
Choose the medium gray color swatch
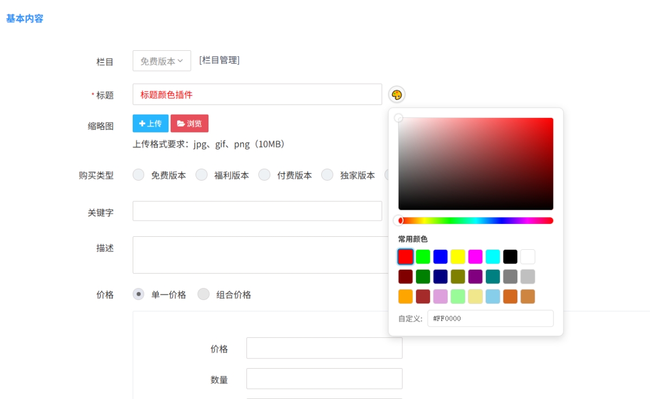click(x=510, y=276)
